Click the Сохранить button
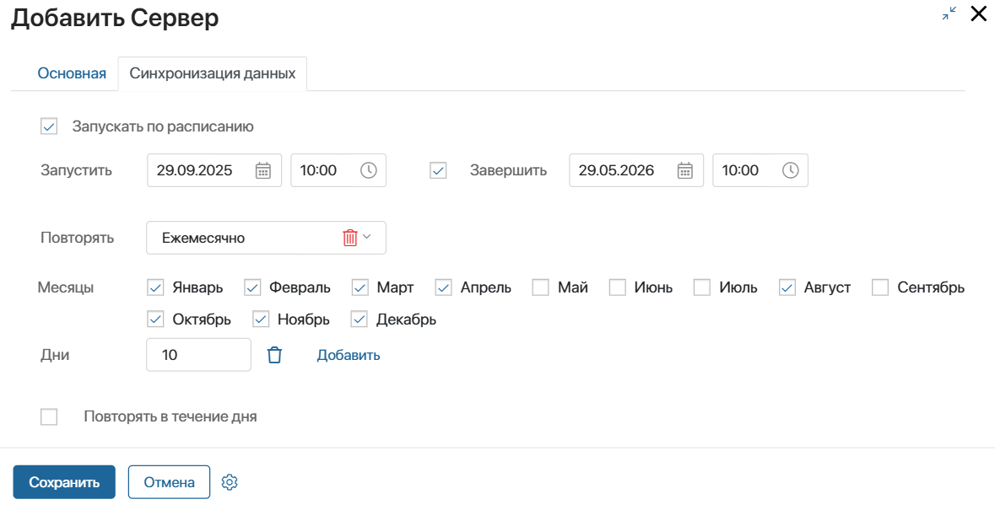The width and height of the screenshot is (995, 510). (x=63, y=481)
